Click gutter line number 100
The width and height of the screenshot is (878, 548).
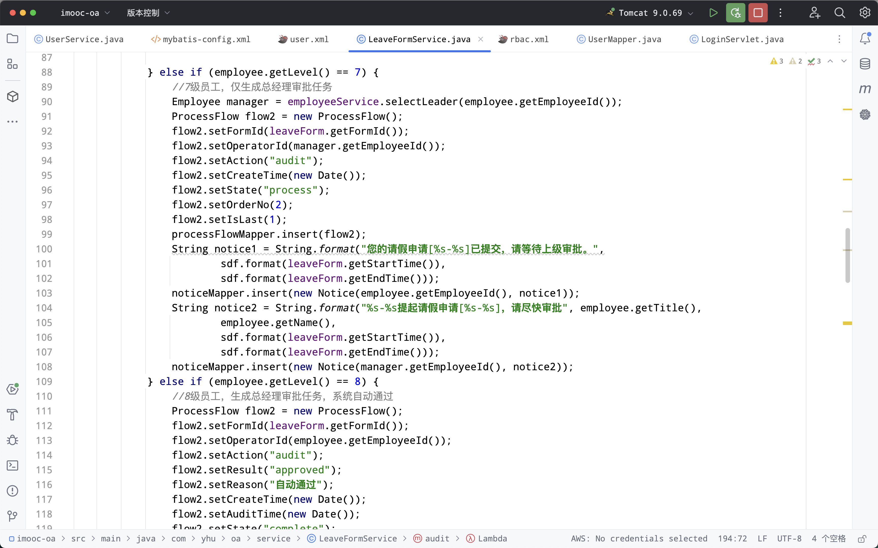44,249
